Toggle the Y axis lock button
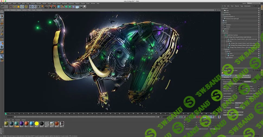Screen dimensions: 263x137 tap(34, 6)
